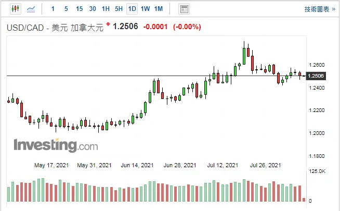Click the USD/CAD - 美元 加拿大元 title
This screenshot has height=211, width=340.
coord(55,28)
